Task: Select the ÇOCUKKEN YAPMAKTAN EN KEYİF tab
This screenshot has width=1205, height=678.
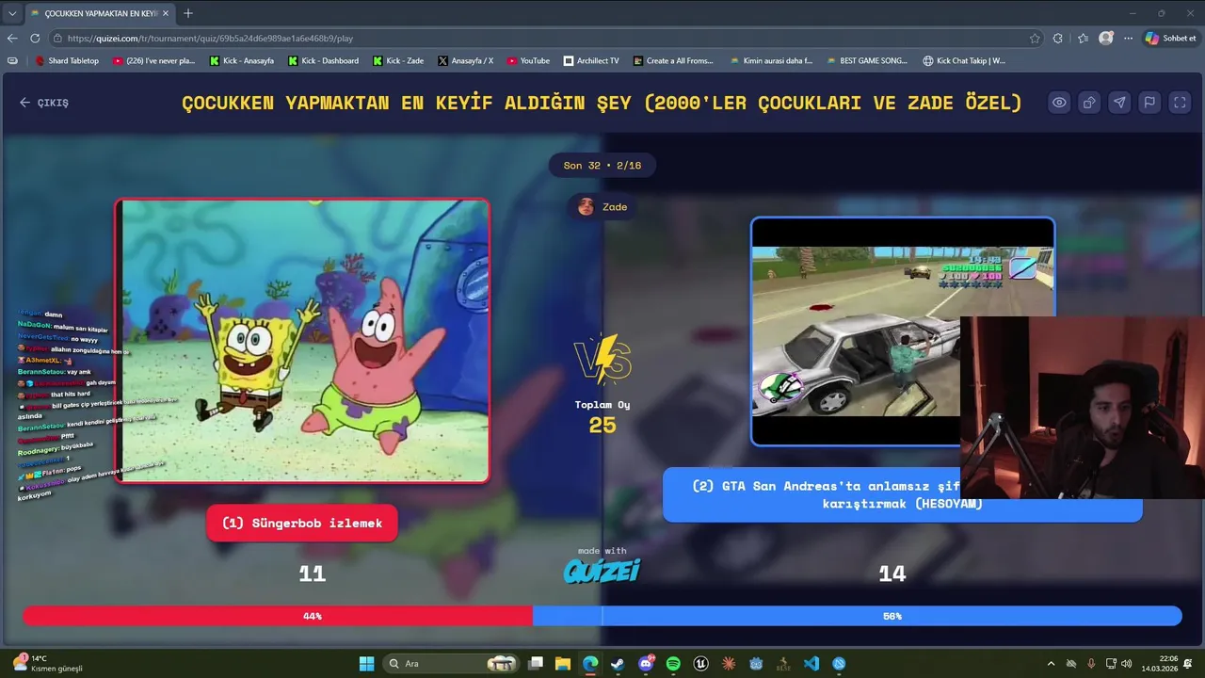Action: coord(99,13)
